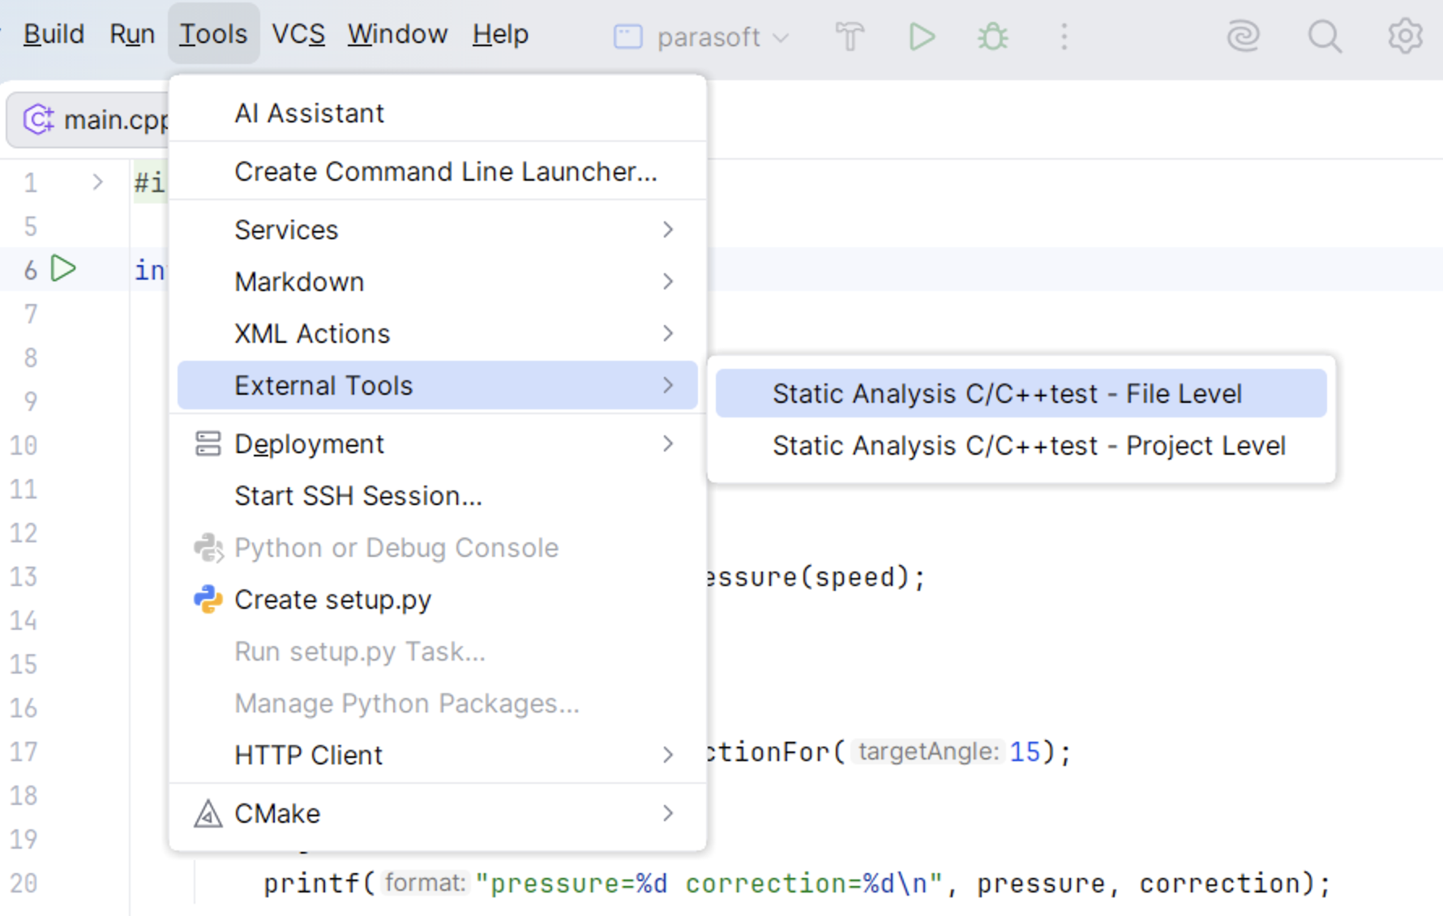Open IDE settings gear icon
This screenshot has height=916, width=1443.
pyautogui.click(x=1405, y=36)
